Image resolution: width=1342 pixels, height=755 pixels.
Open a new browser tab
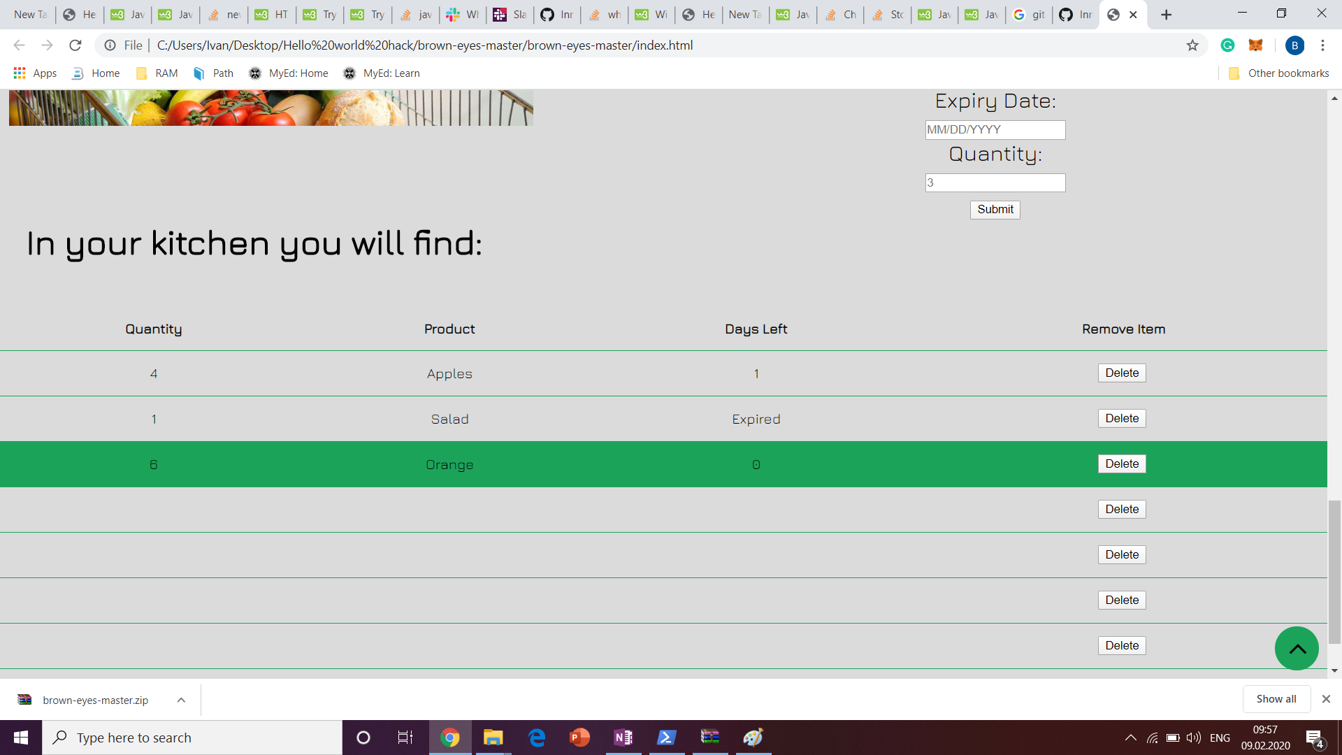[x=1166, y=15]
